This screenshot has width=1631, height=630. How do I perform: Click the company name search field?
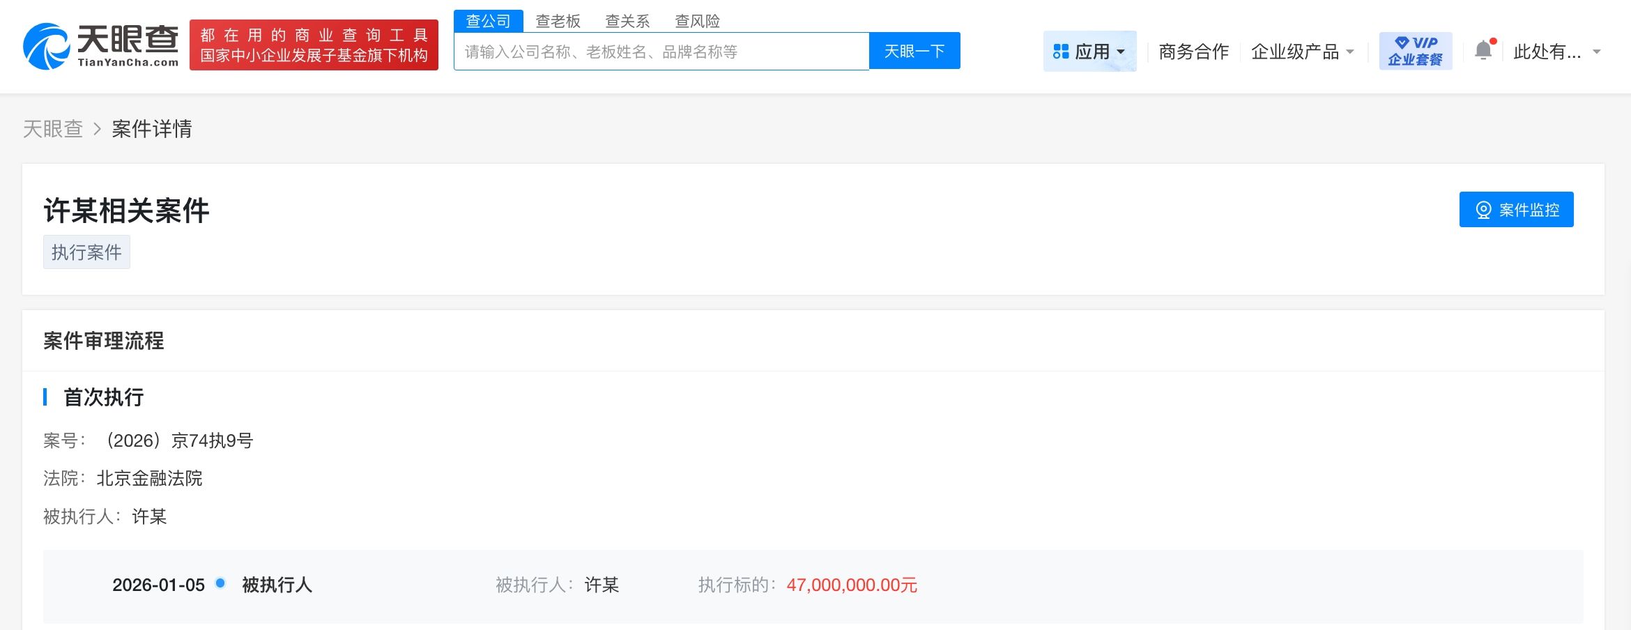coord(661,52)
